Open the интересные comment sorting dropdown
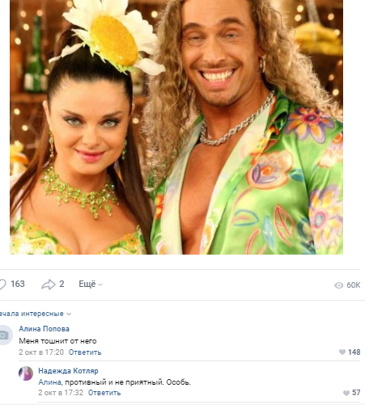365x409 pixels. [x=35, y=314]
